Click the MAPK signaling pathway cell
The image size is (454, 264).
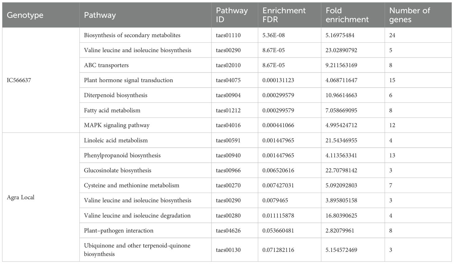tap(117, 125)
